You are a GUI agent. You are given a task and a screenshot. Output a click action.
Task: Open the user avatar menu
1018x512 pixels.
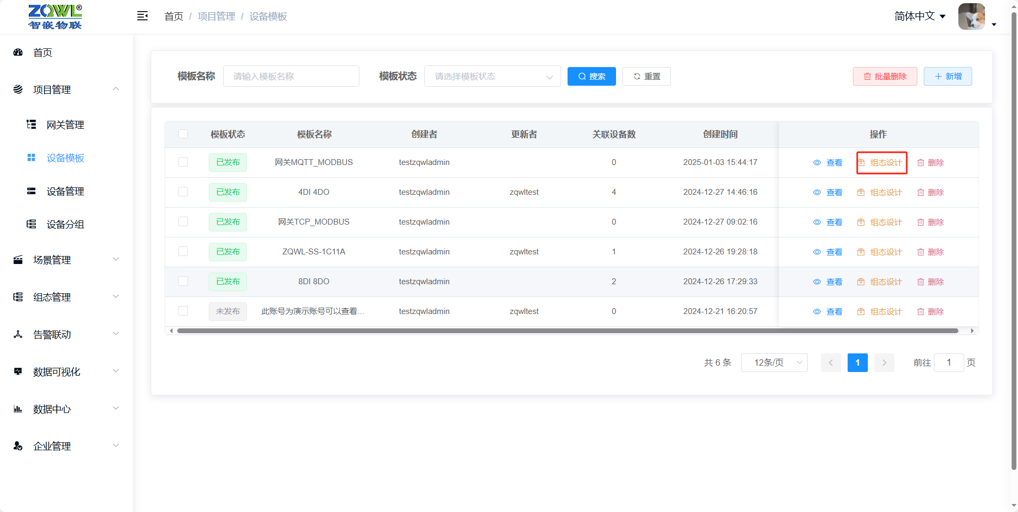[971, 16]
